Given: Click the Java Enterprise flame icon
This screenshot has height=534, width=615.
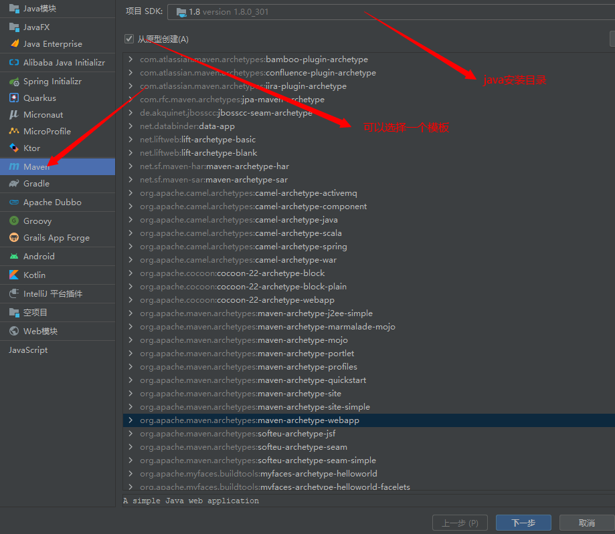Looking at the screenshot, I should coord(14,43).
